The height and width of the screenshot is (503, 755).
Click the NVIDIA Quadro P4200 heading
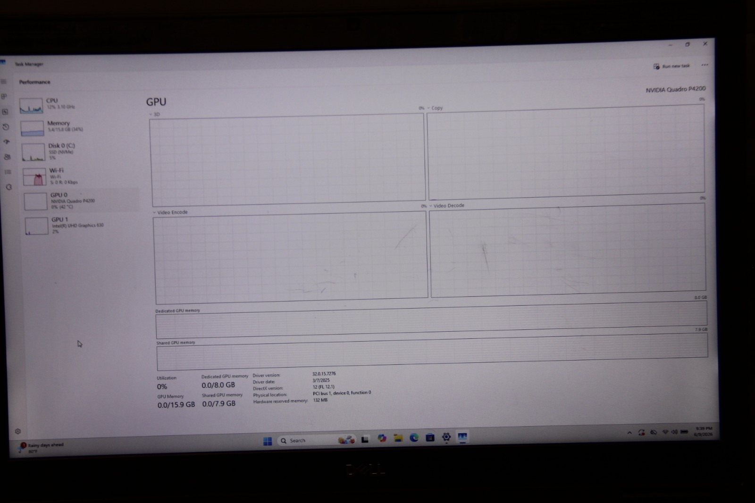(x=676, y=89)
